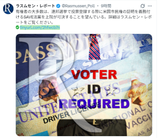
Task: Click the blue REQUIRED word in image
Action: pos(94,103)
